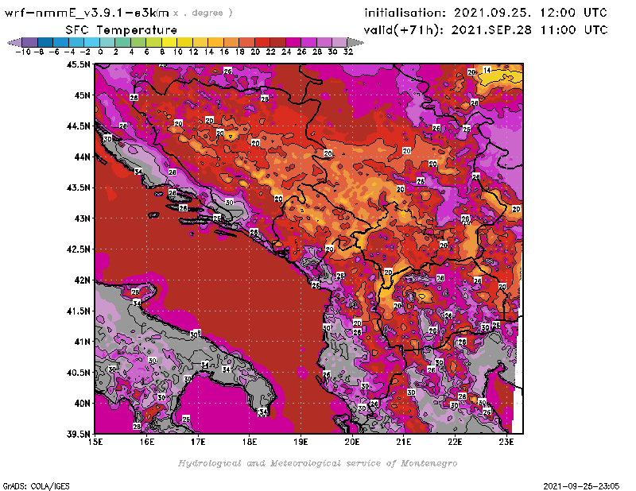This screenshot has height=491, width=636.
Task: Click the 19E longitude label
Action: (301, 442)
